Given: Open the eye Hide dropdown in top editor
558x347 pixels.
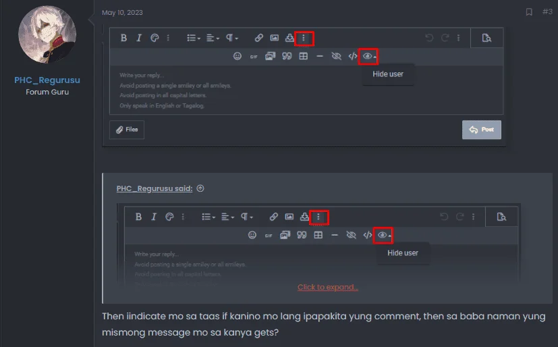Looking at the screenshot, I should pos(368,56).
